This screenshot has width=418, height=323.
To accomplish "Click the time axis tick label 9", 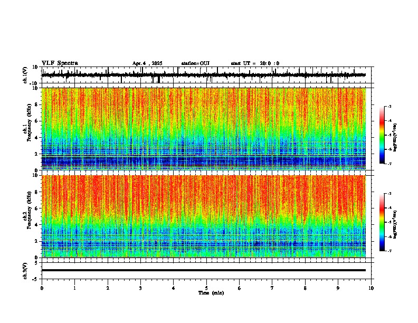I will pyautogui.click(x=338, y=288).
